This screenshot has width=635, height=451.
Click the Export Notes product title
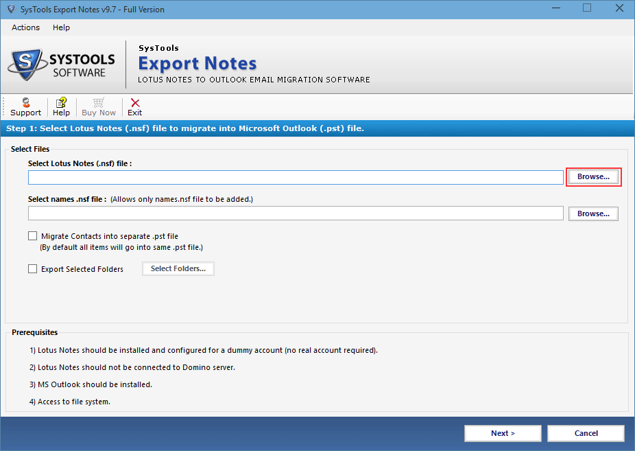[x=197, y=64]
